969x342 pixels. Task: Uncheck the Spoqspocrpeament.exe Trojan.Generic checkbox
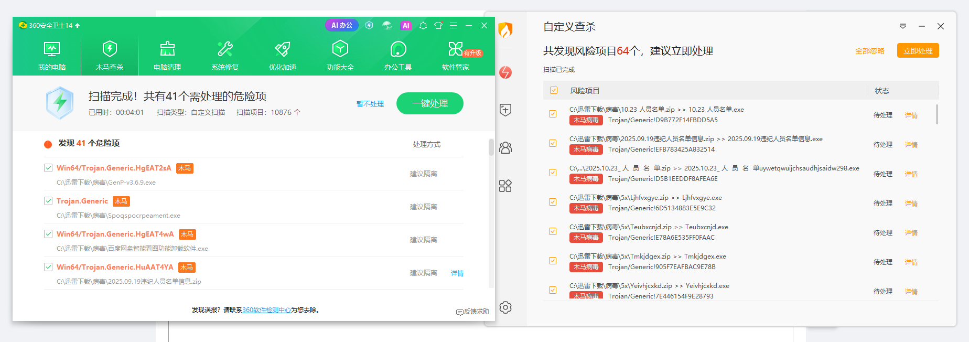point(48,201)
